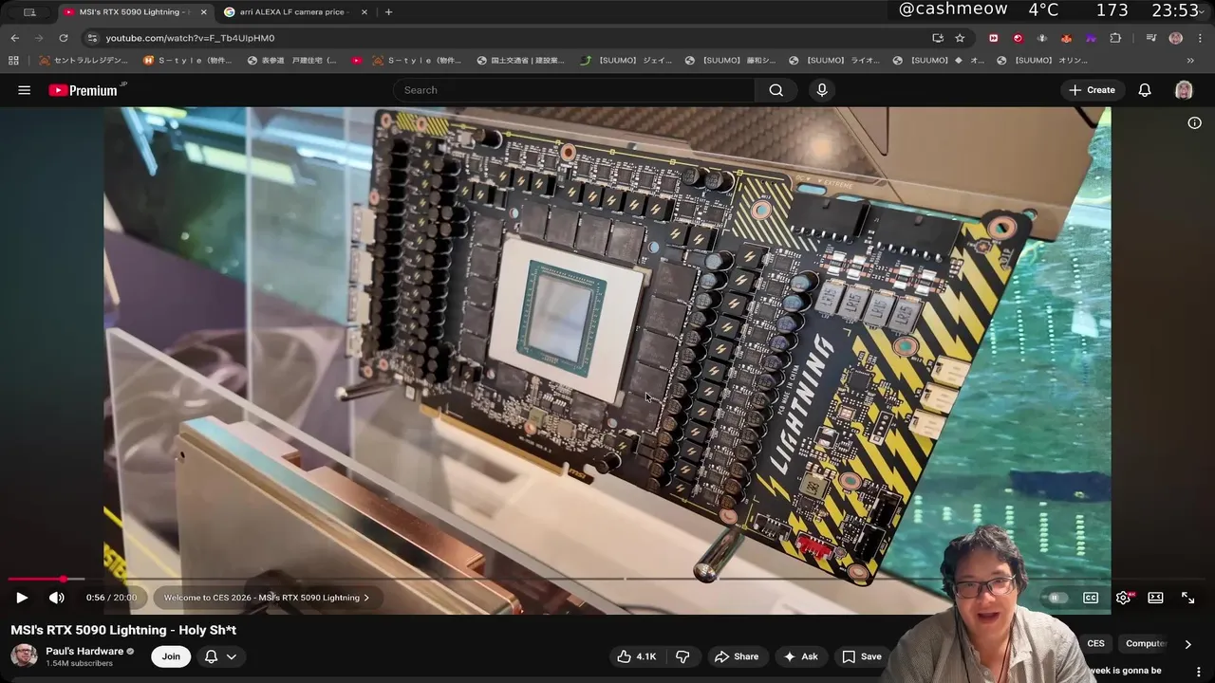Show video info card icon
Image resolution: width=1215 pixels, height=683 pixels.
pyautogui.click(x=1194, y=122)
